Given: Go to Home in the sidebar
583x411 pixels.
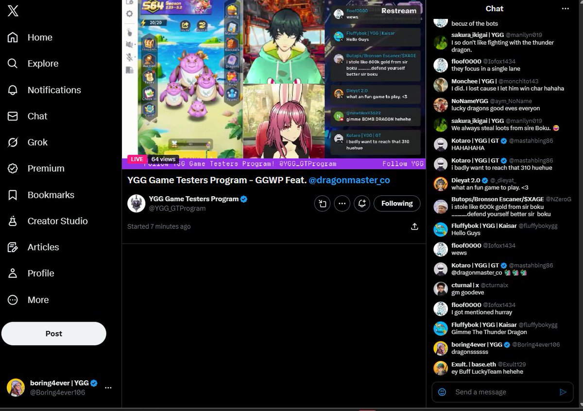Looking at the screenshot, I should coord(30,37).
